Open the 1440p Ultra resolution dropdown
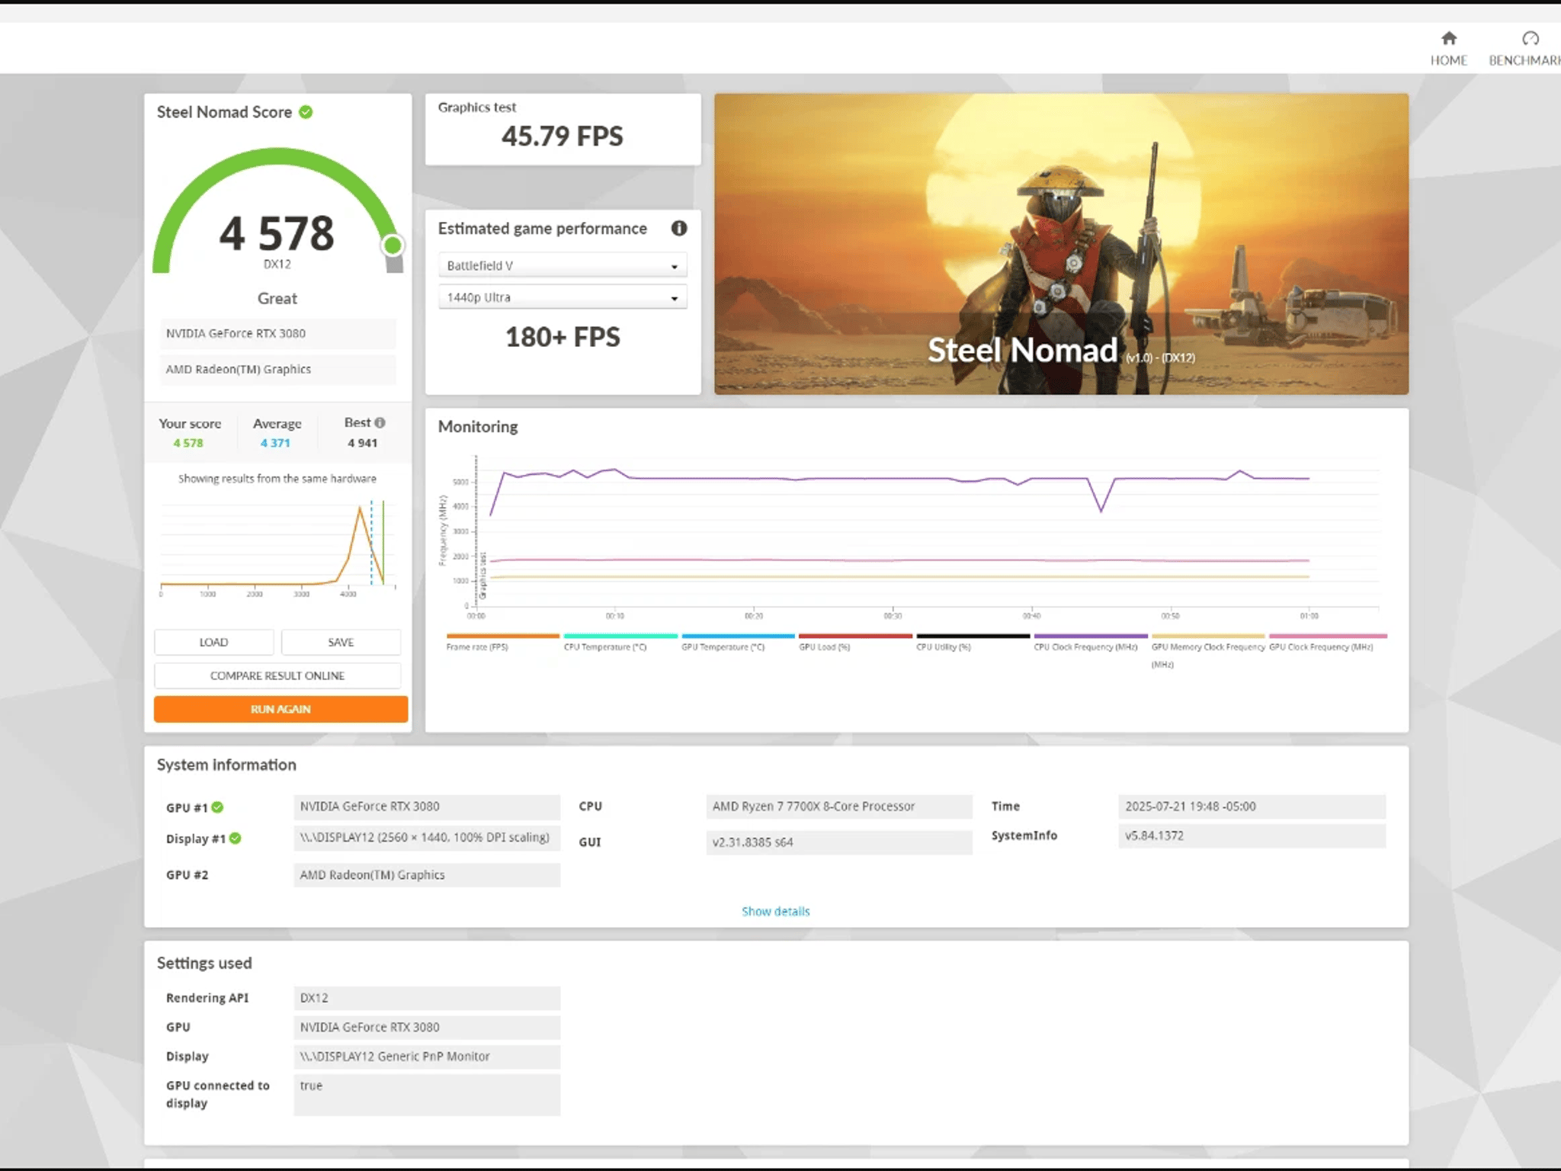 coord(563,297)
